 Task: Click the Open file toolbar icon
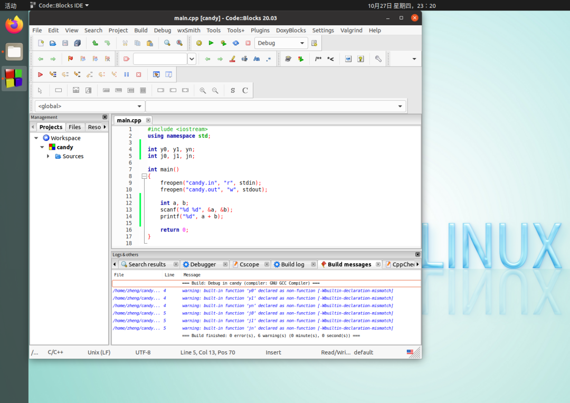coord(53,43)
